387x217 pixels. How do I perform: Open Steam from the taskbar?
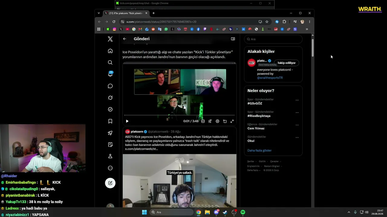pyautogui.click(x=225, y=212)
